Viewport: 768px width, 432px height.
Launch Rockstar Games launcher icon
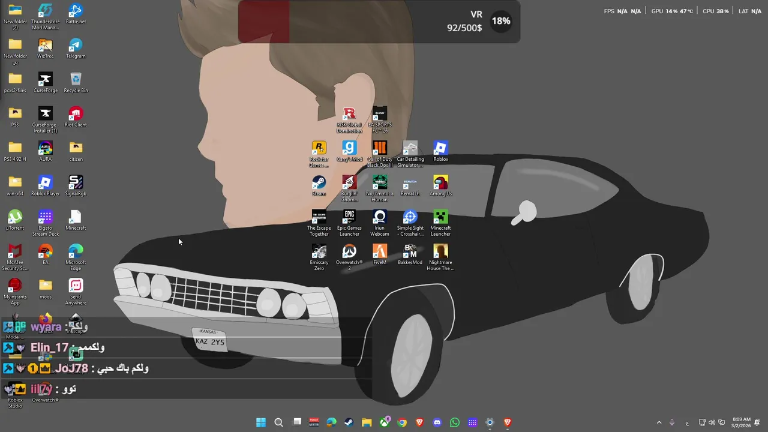(x=319, y=154)
